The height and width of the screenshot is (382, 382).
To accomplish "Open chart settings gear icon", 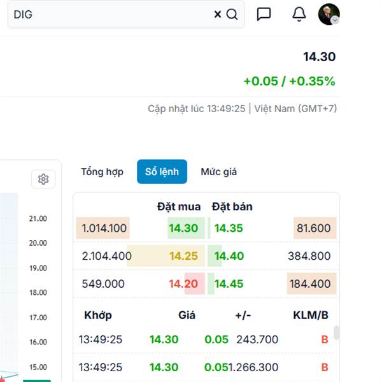I will click(43, 180).
